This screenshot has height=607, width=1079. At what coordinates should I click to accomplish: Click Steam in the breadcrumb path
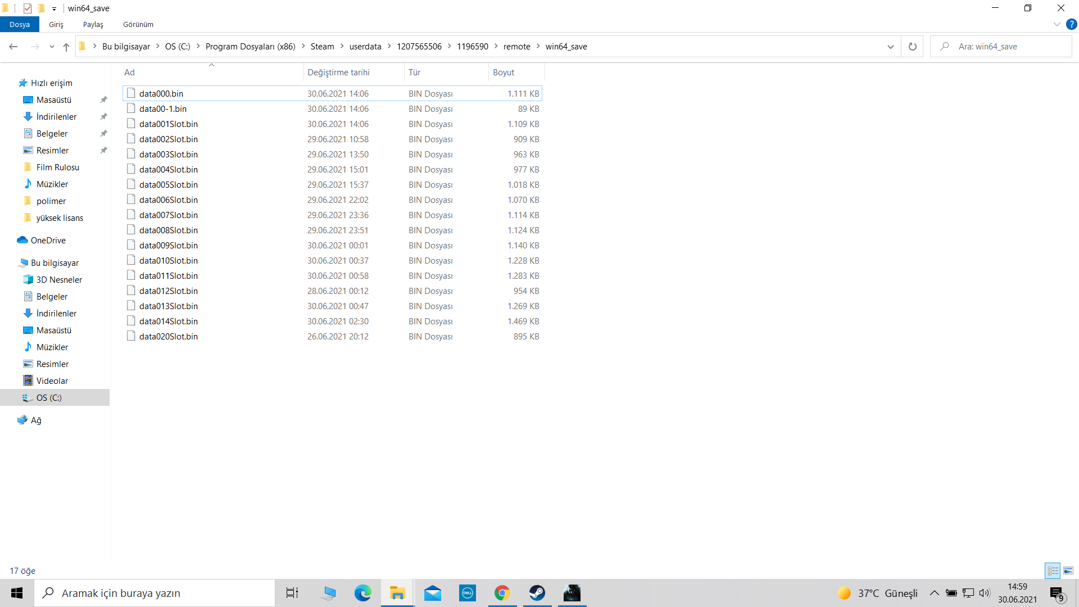coord(322,47)
